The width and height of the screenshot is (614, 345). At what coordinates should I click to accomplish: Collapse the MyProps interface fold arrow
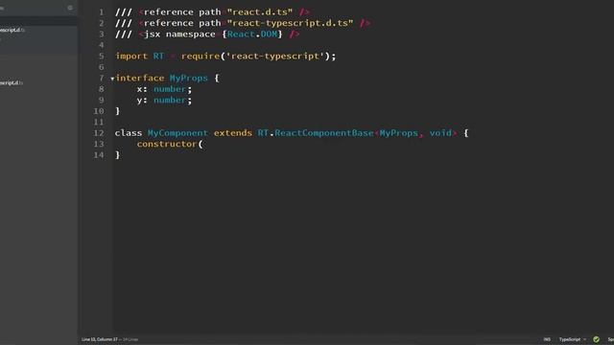112,79
